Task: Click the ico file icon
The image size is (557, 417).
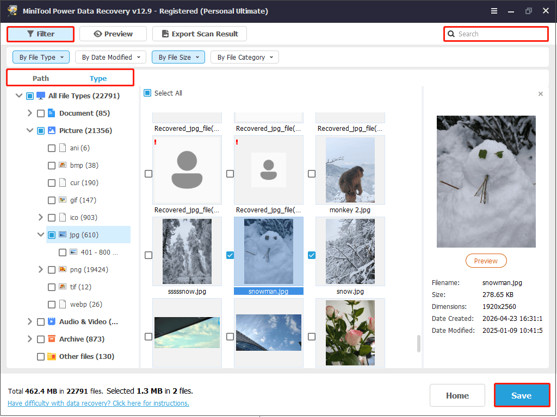Action: click(63, 217)
